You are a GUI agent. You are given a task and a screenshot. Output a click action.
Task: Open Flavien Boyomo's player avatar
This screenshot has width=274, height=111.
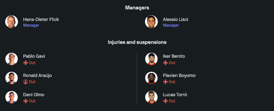point(151,78)
